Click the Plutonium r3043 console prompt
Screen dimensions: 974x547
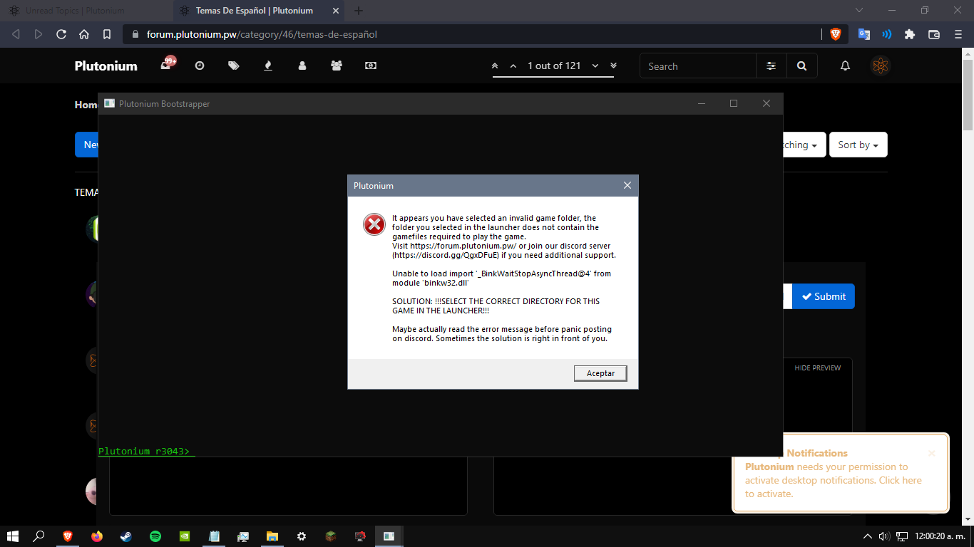(145, 451)
